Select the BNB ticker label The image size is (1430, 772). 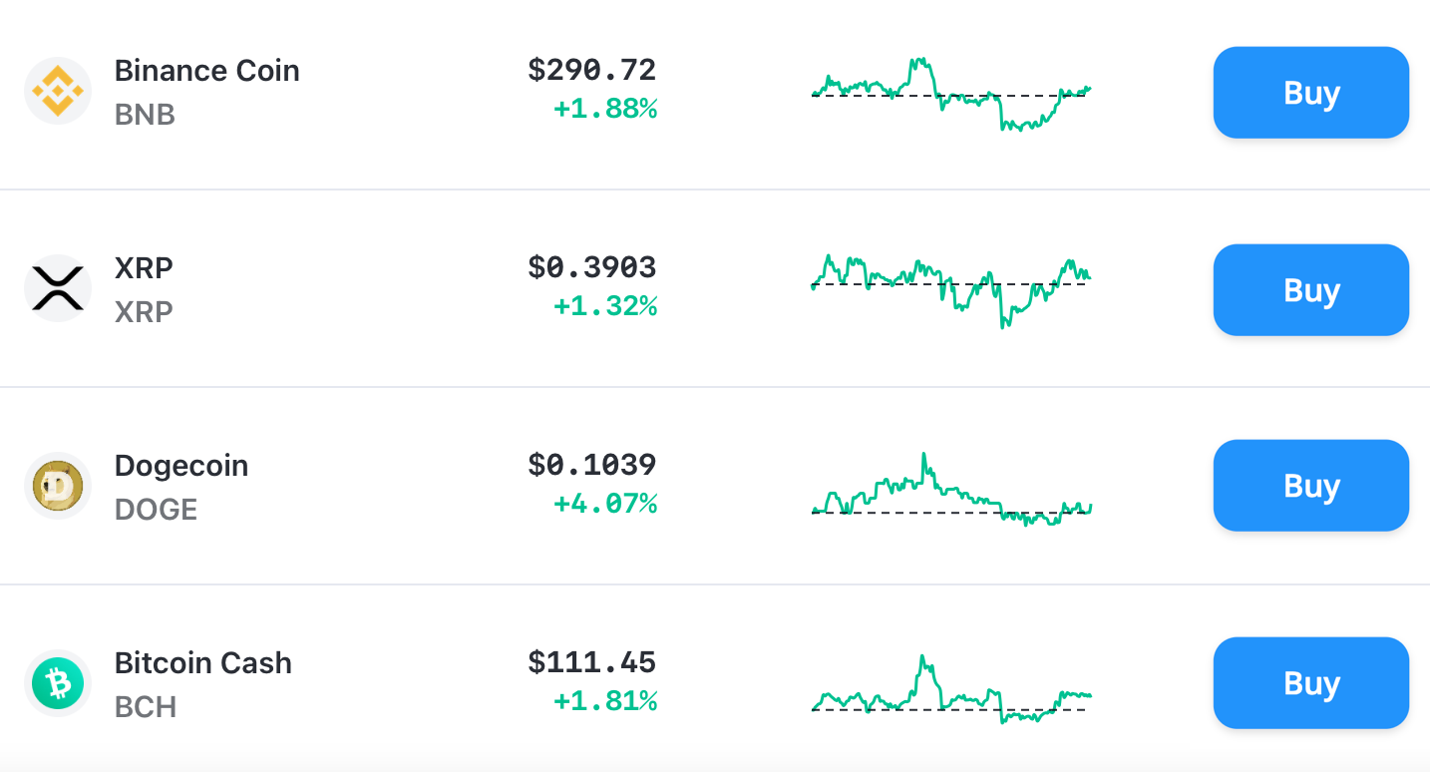(x=145, y=114)
